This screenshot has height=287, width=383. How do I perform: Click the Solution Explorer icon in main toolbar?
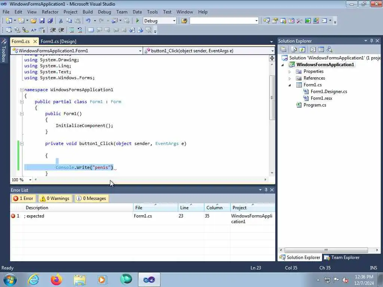pos(266,21)
